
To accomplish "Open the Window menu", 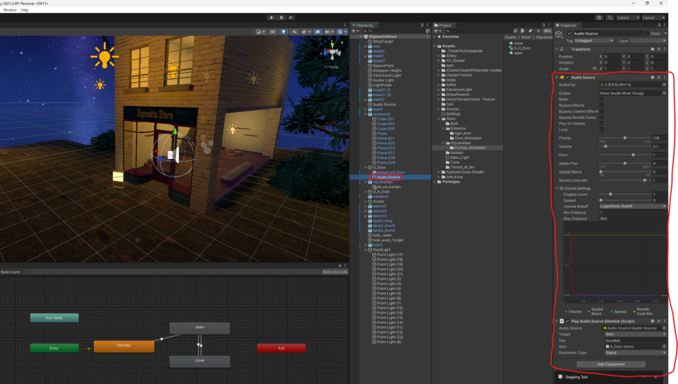I will (9, 9).
